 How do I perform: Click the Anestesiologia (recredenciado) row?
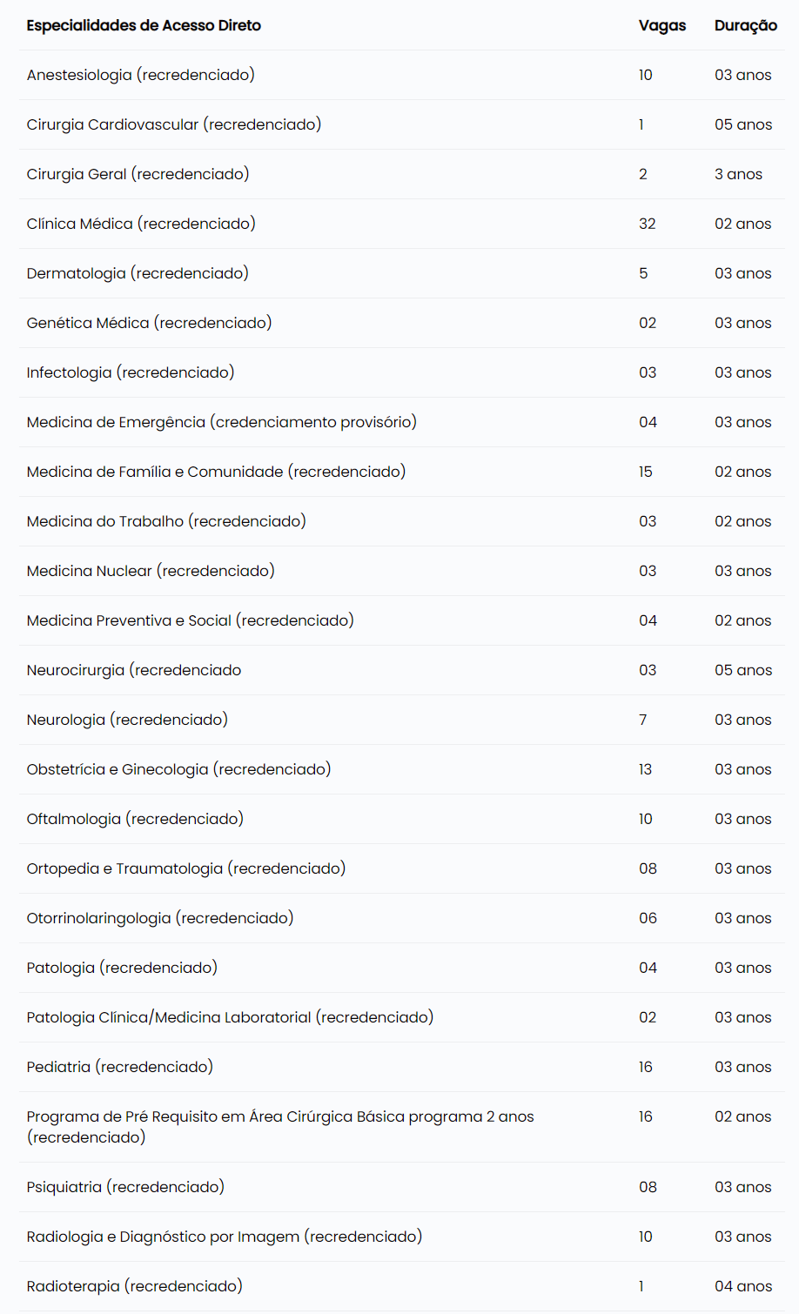(402, 75)
